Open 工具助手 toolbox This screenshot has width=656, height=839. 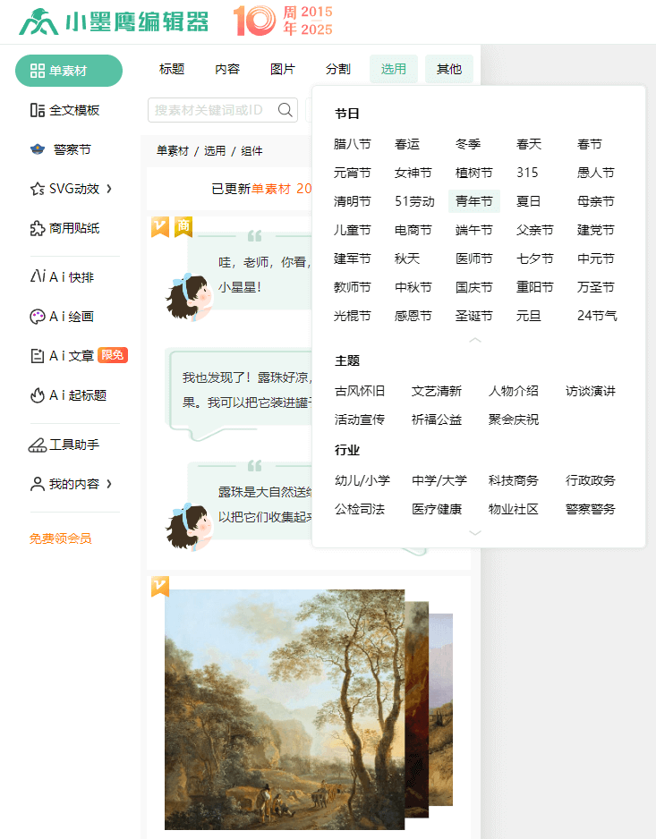38,445
